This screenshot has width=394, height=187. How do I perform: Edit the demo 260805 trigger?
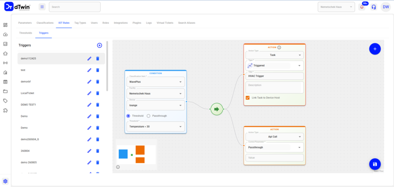[x=89, y=163]
